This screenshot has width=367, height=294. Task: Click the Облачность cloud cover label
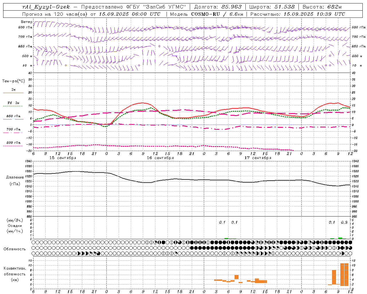[14, 249]
